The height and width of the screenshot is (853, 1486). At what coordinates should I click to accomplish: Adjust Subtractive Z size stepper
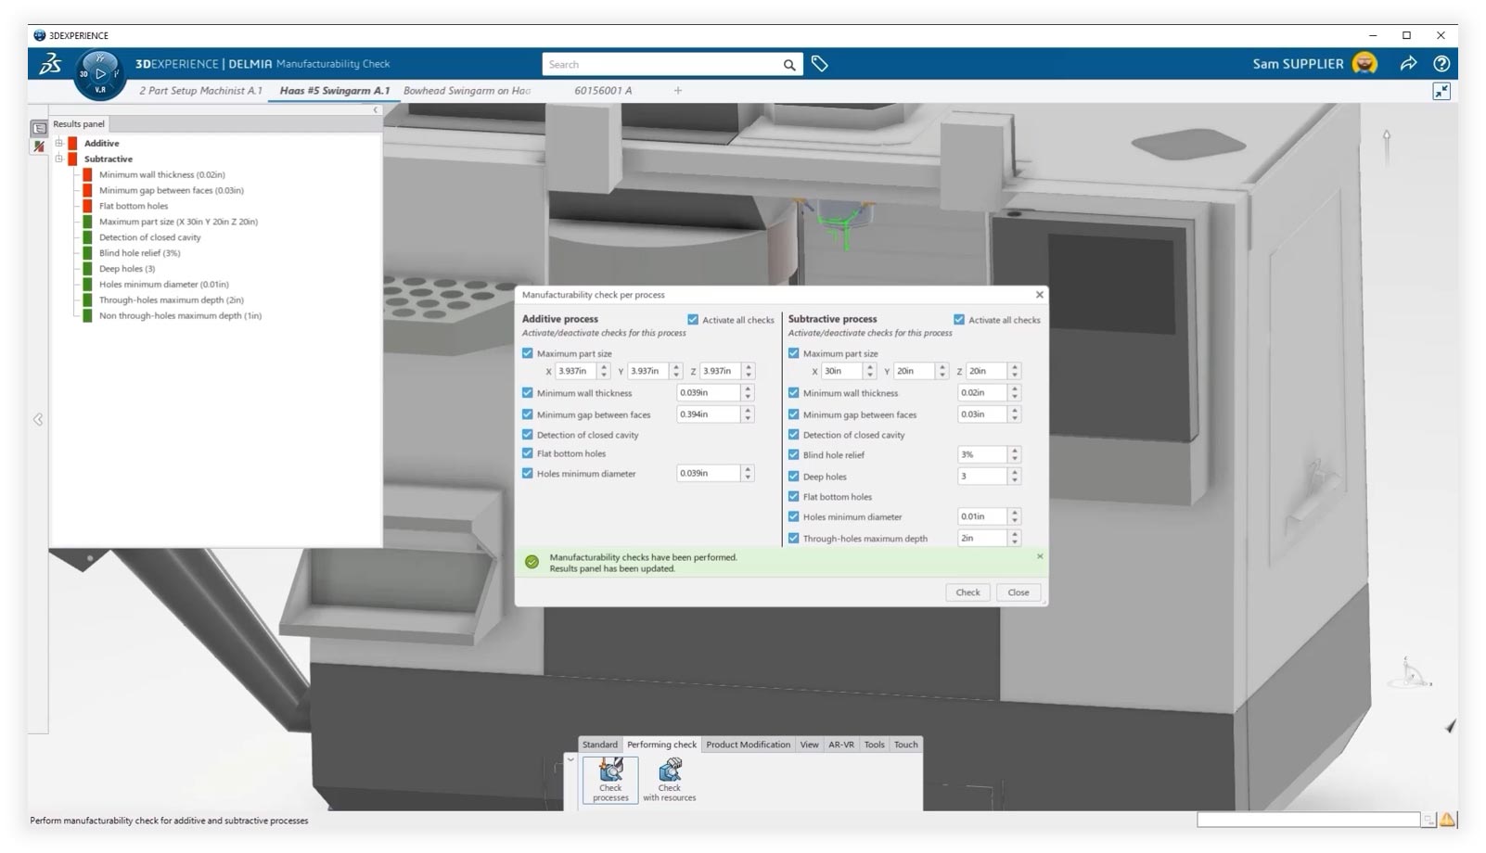(x=1015, y=371)
